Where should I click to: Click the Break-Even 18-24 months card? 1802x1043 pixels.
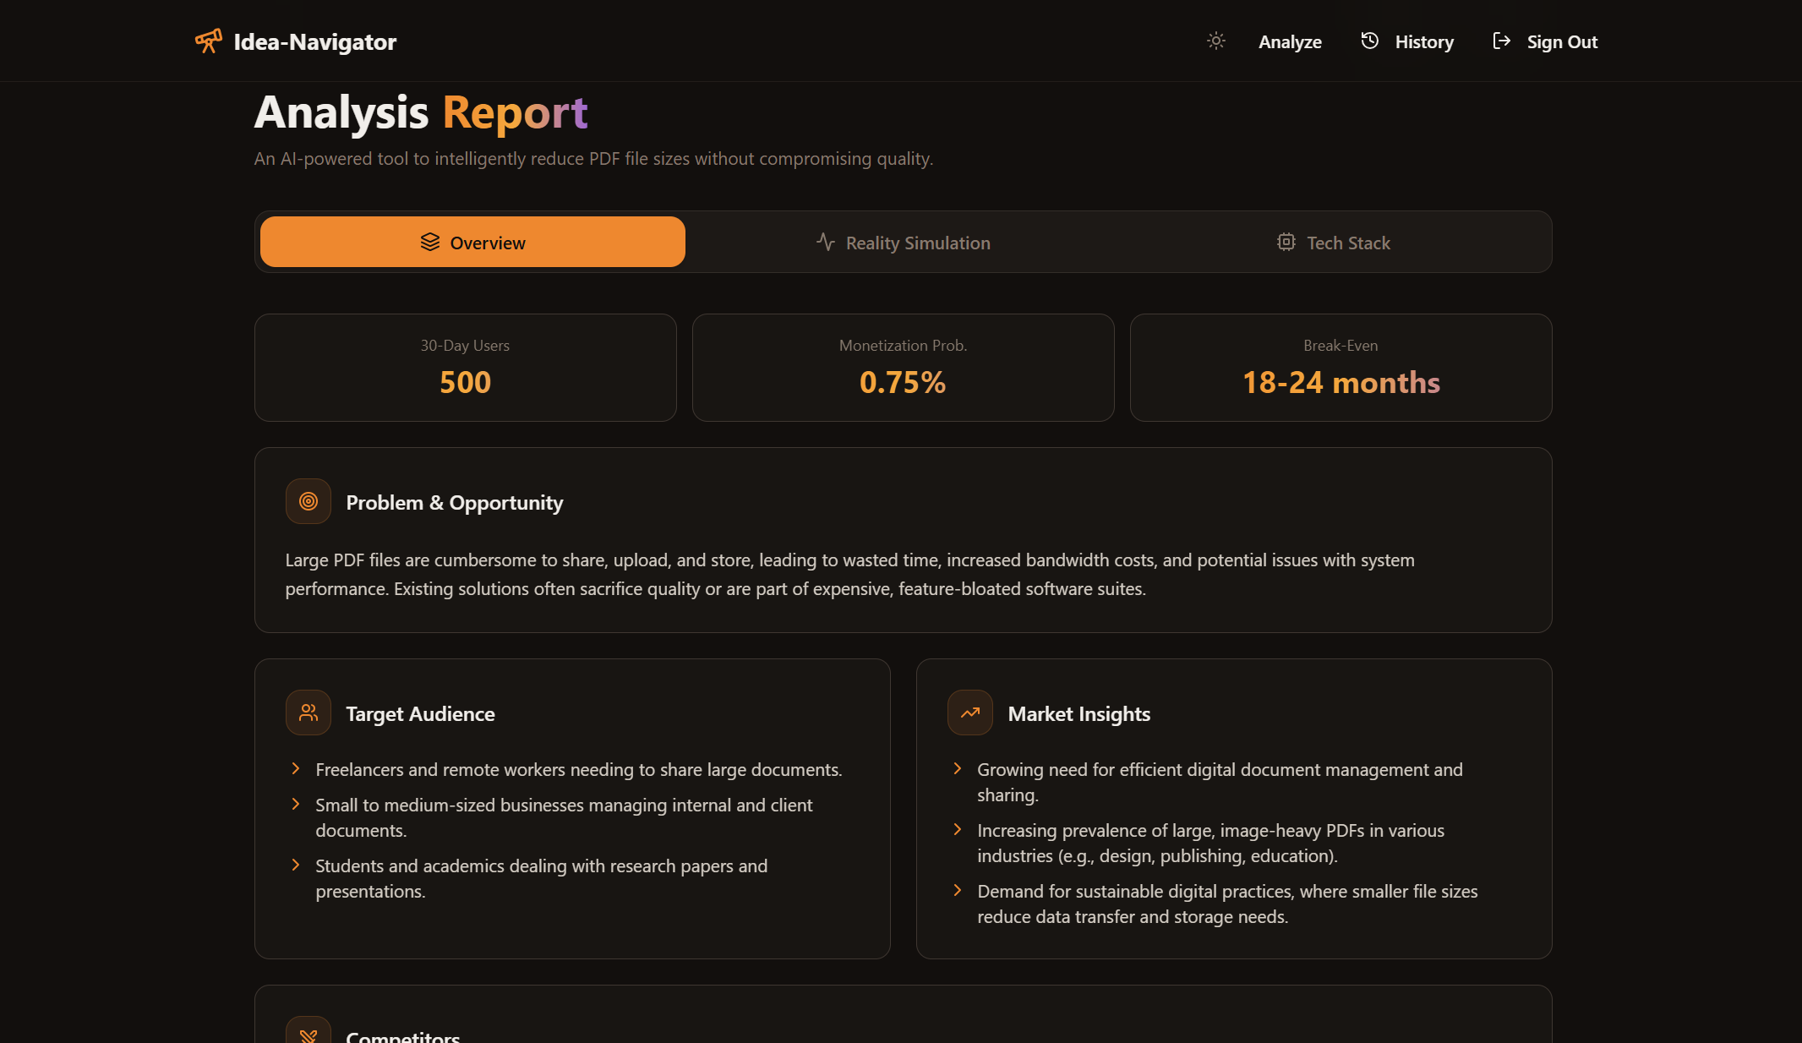pos(1341,368)
